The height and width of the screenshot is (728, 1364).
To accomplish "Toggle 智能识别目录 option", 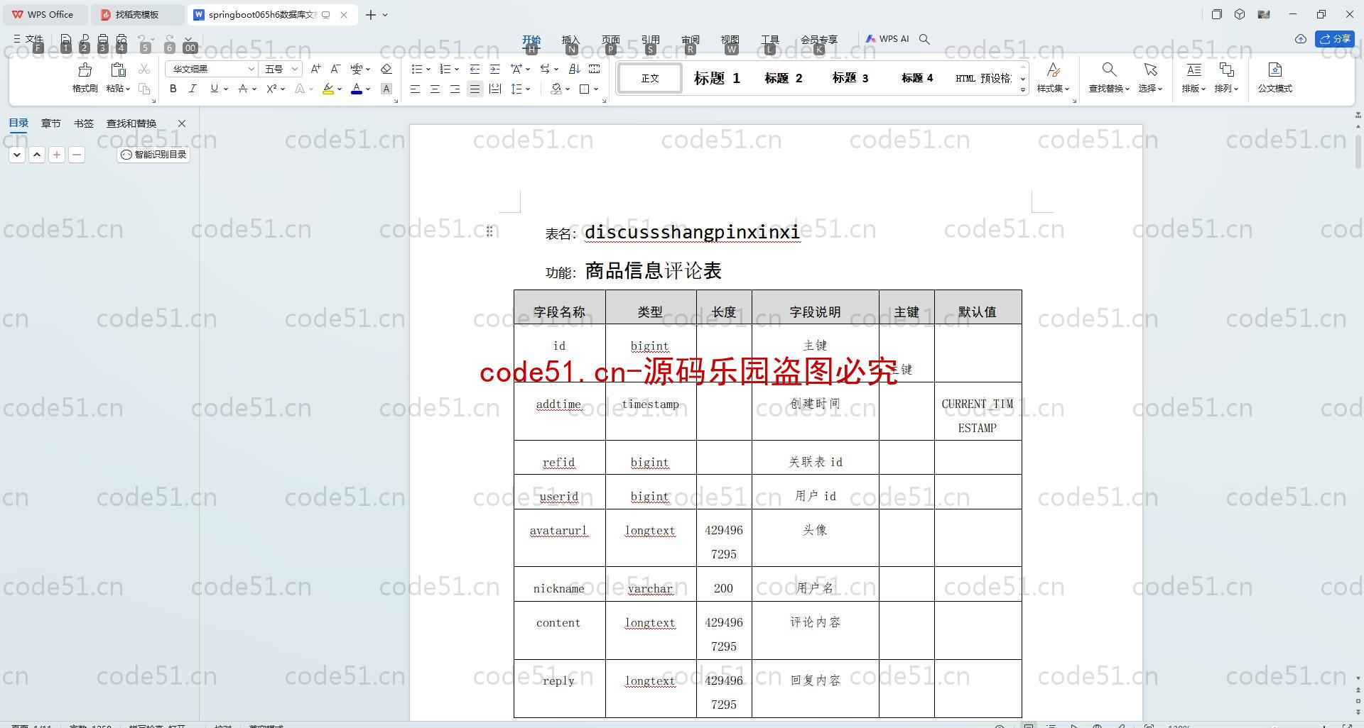I will (153, 154).
